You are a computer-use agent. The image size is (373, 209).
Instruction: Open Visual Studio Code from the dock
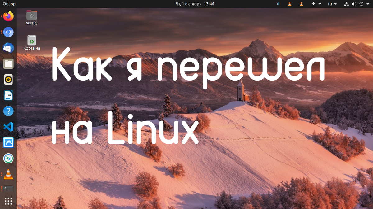click(x=8, y=127)
